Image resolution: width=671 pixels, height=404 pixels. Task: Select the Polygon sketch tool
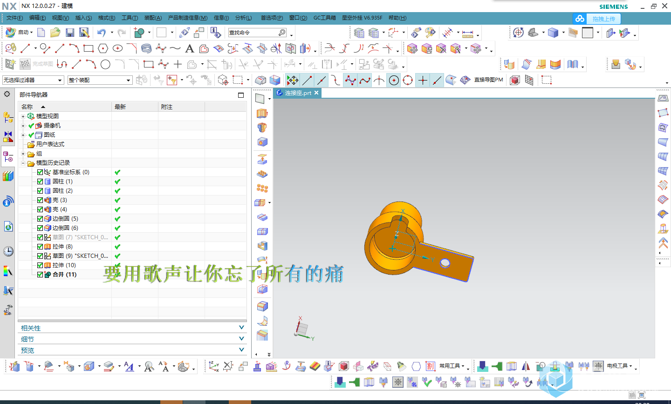tap(103, 48)
